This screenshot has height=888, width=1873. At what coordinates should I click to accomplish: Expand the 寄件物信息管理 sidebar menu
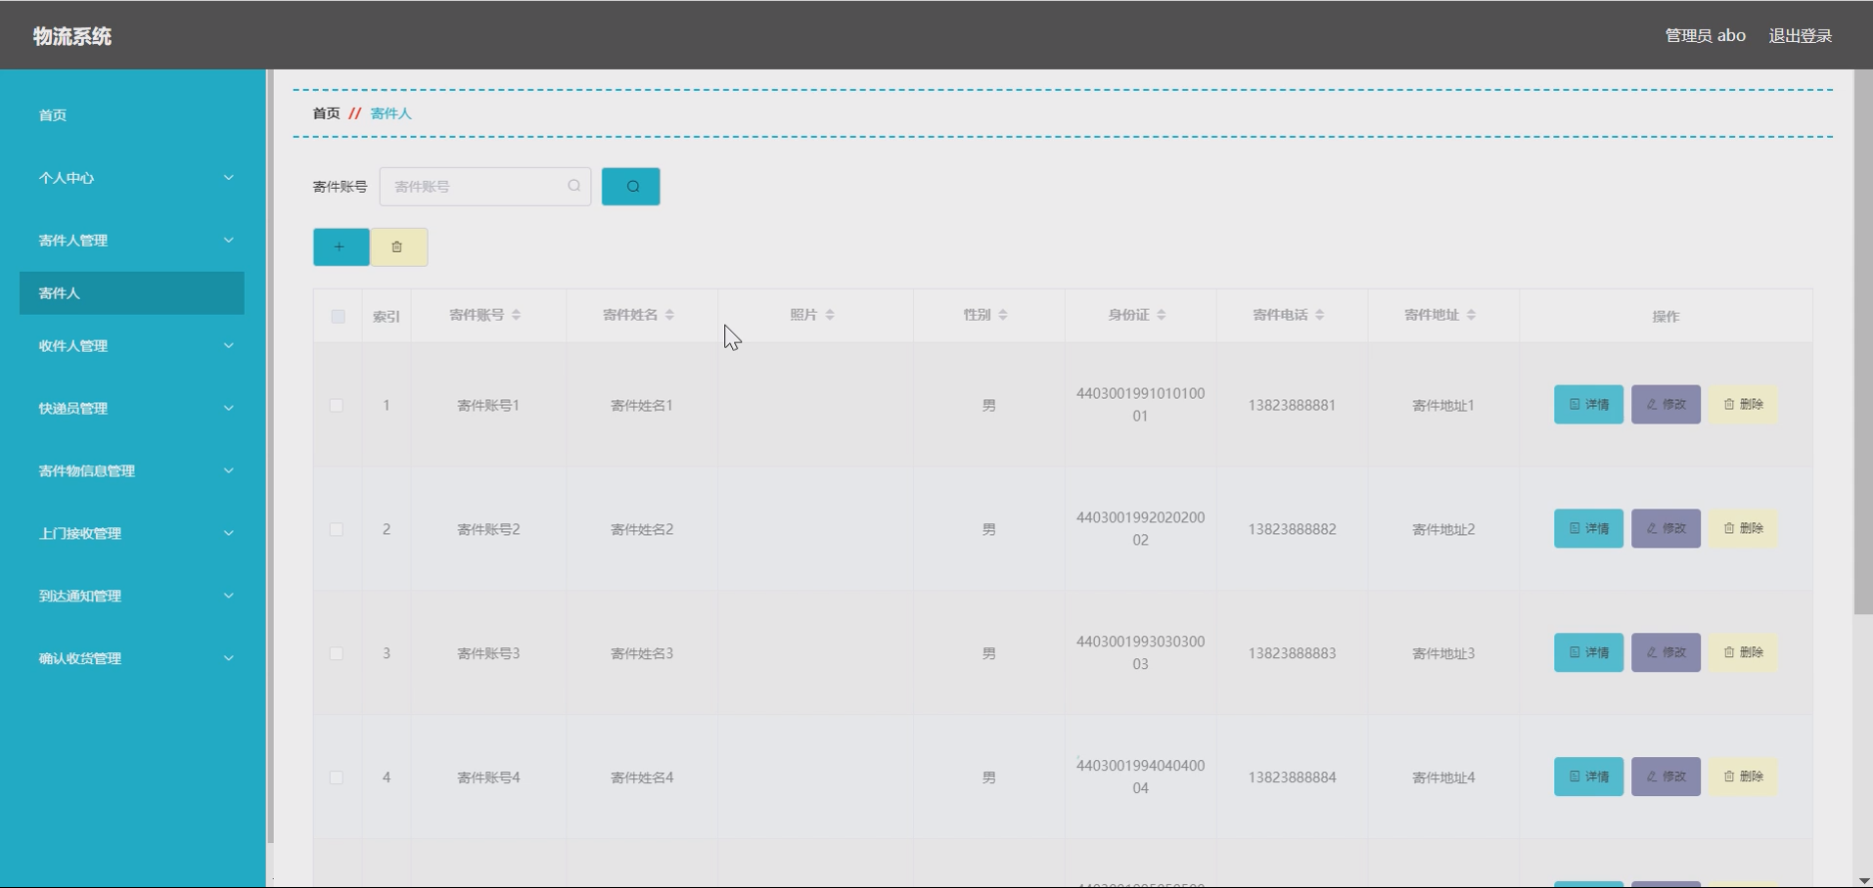click(132, 471)
